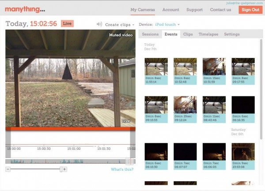
Task: Click the Live button beside time
Action: 67,23
